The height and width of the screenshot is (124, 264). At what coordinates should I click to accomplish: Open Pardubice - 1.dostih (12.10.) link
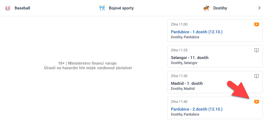point(197,32)
